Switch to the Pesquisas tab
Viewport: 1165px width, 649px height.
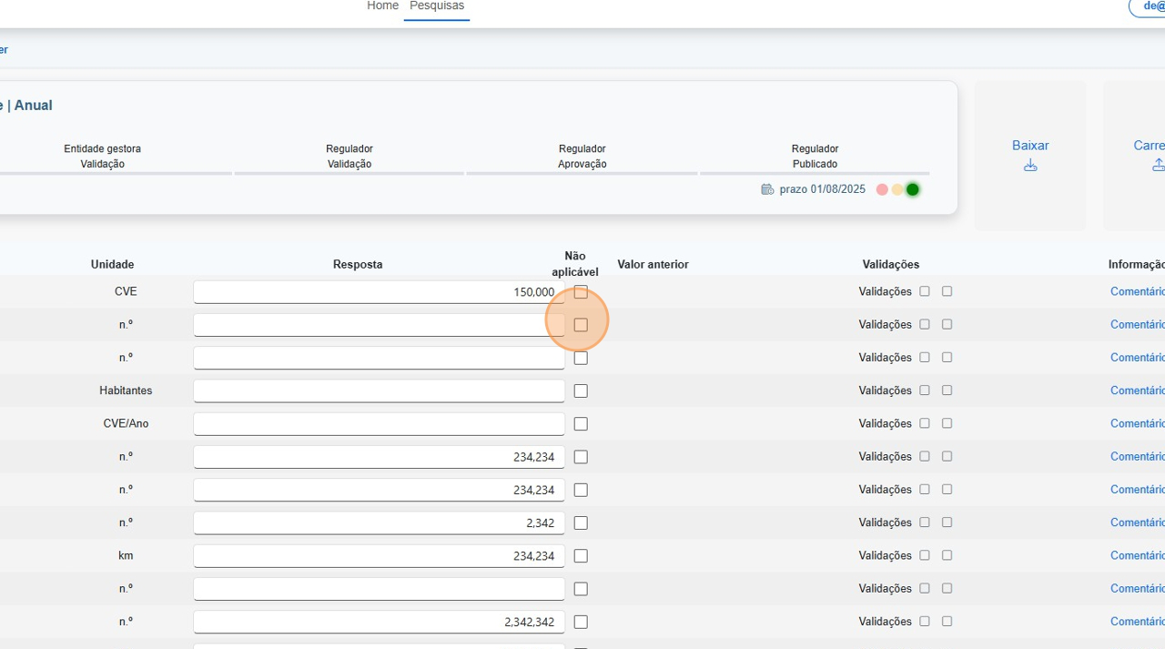click(437, 6)
